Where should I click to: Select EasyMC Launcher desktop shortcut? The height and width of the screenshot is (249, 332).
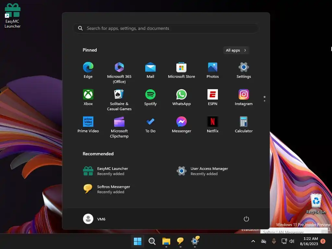click(13, 16)
